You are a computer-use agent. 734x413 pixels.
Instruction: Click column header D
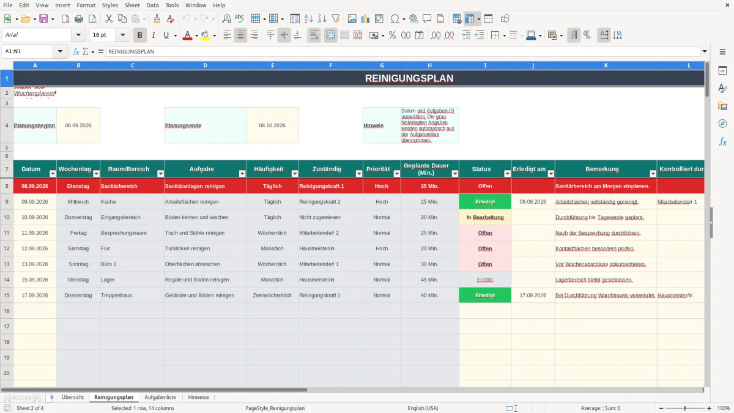coord(205,65)
